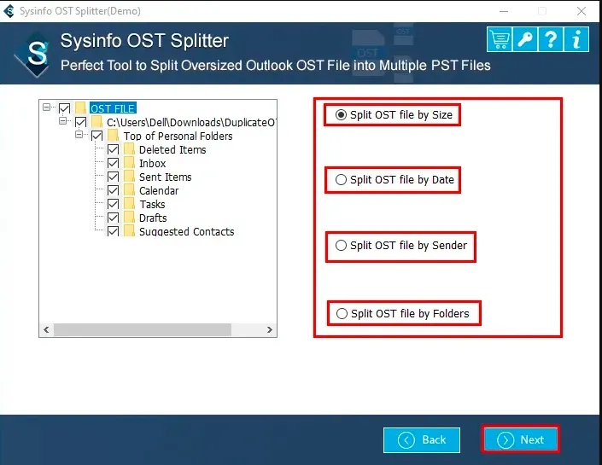
Task: Close the Sysinfo OST Splitter window
Action: click(x=582, y=11)
